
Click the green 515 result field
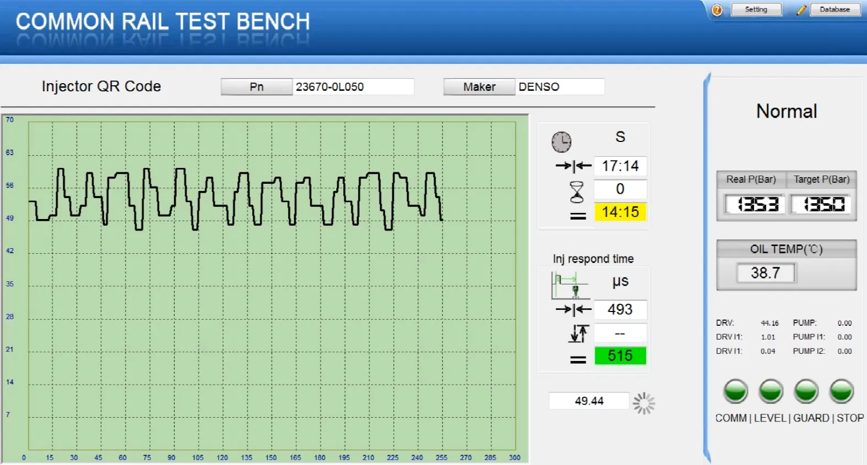(x=620, y=355)
